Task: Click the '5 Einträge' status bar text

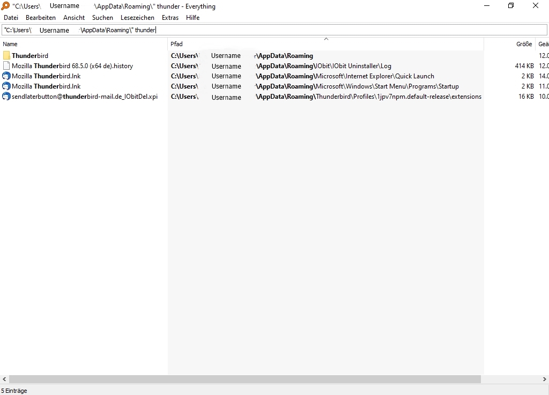Action: [x=14, y=391]
